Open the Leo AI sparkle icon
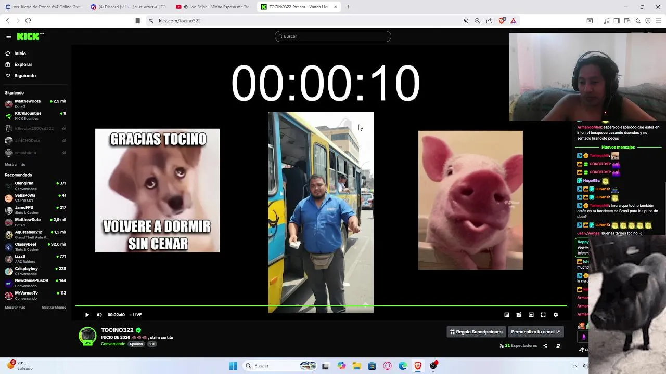666x374 pixels. 637,21
